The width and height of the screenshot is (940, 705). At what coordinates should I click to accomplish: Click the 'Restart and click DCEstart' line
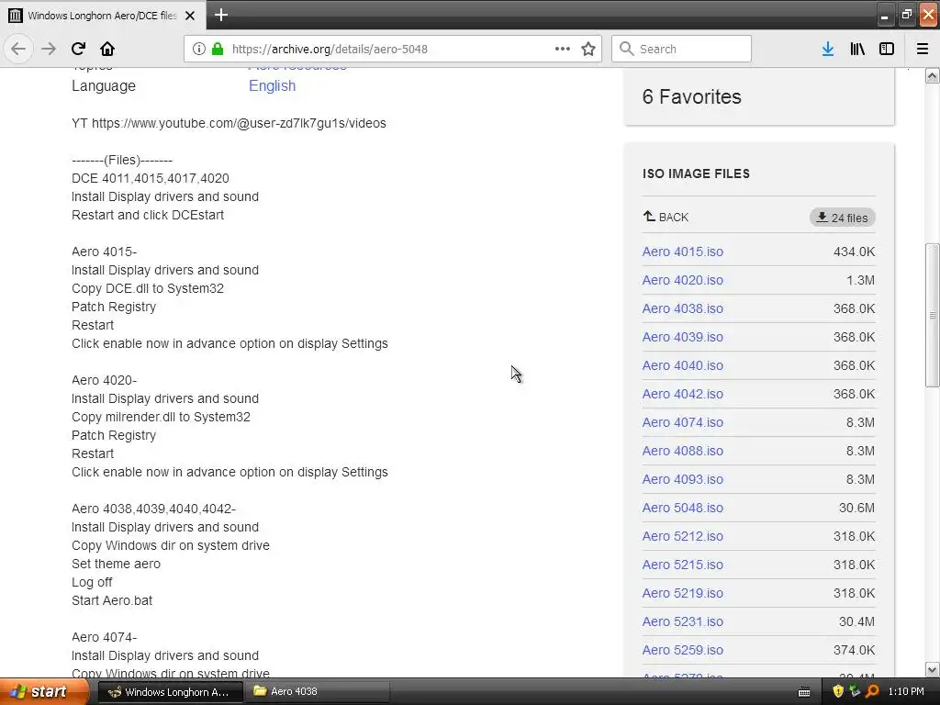pos(148,215)
